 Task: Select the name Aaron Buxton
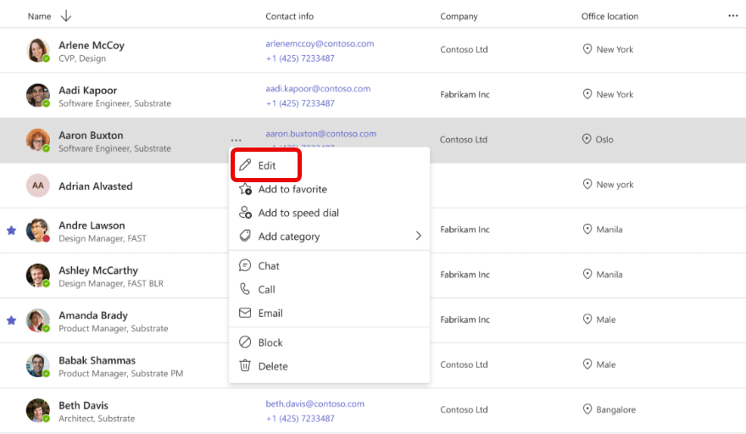coord(91,135)
